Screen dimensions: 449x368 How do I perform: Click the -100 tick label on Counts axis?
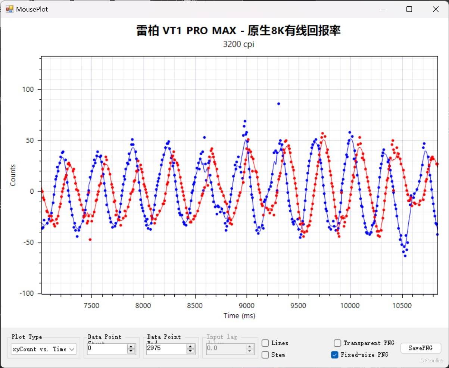click(27, 294)
